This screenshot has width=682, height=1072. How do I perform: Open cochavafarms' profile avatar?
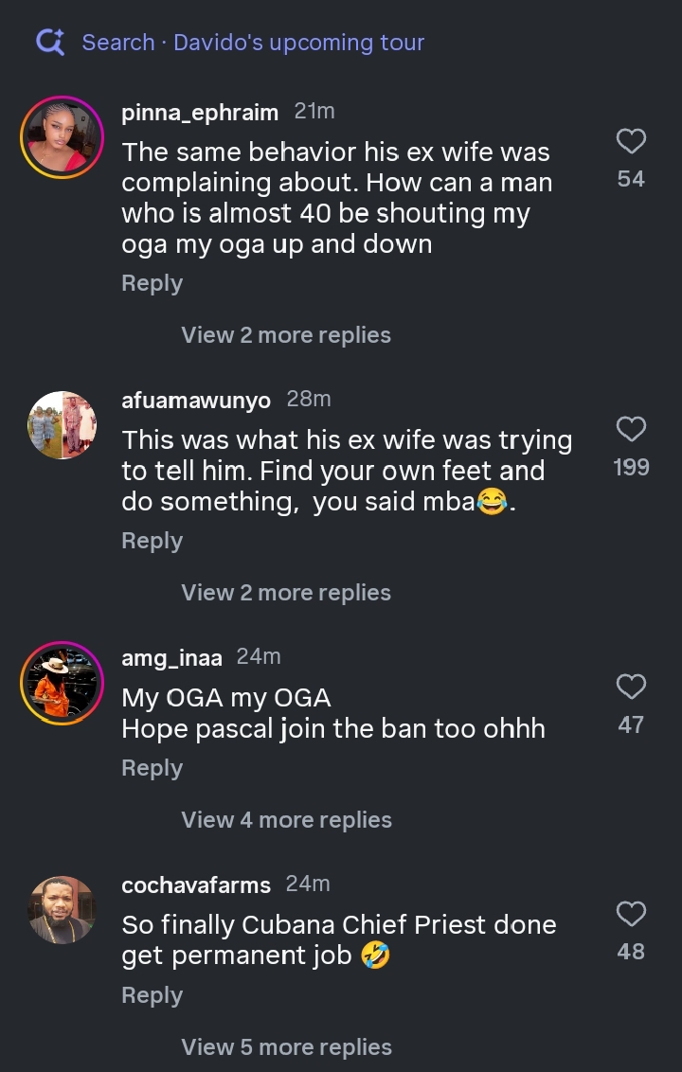[x=62, y=910]
